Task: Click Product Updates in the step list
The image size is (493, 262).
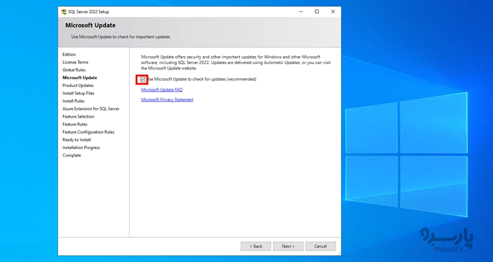Action: tap(78, 86)
